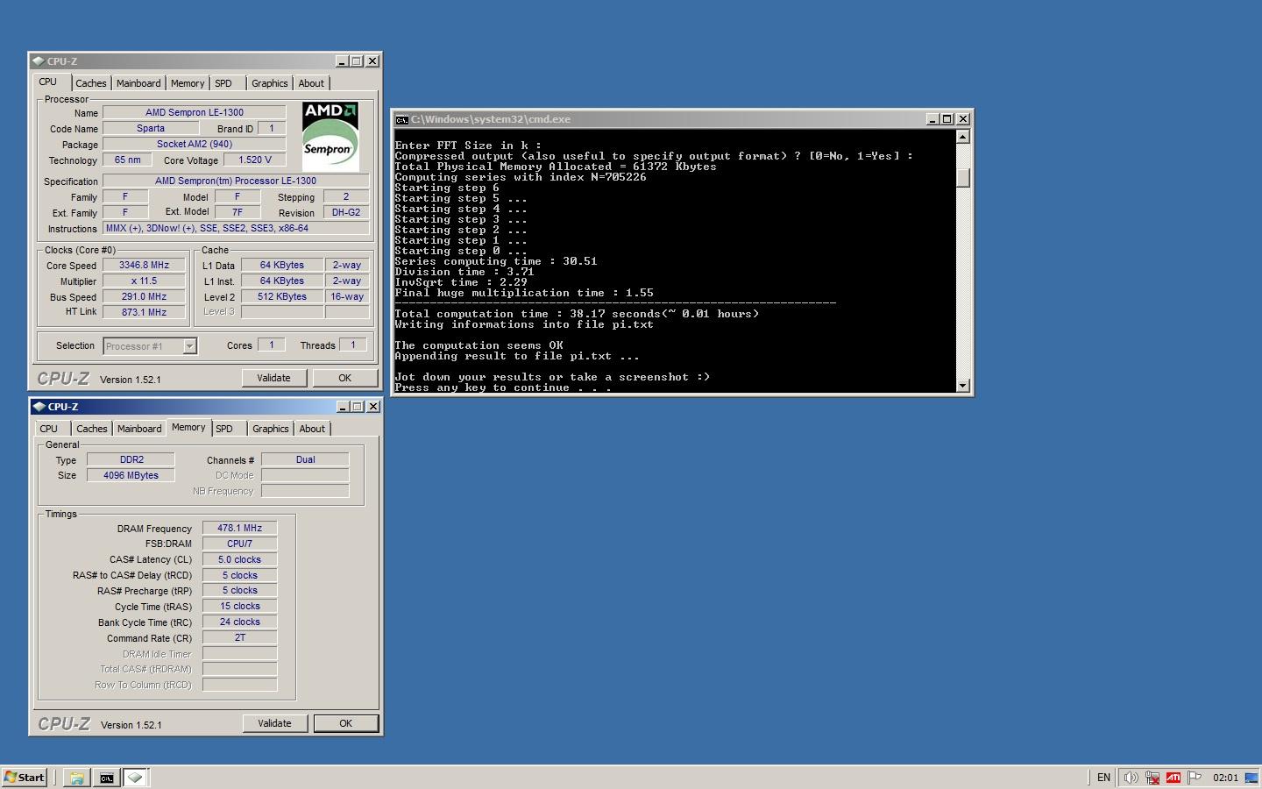Click the Command Rate value '2T'

click(x=240, y=637)
